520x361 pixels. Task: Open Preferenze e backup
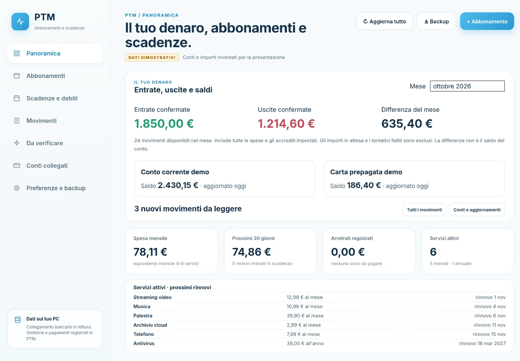[x=55, y=188]
